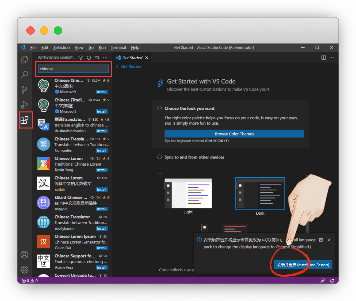Screen dimensions: 356x301
Task: Select the 'Choose the look you want' radio
Action: coord(159,108)
